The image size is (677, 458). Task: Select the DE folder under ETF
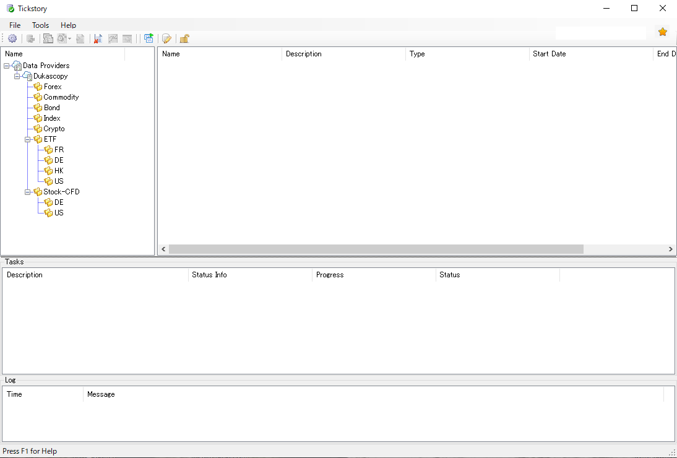[59, 160]
